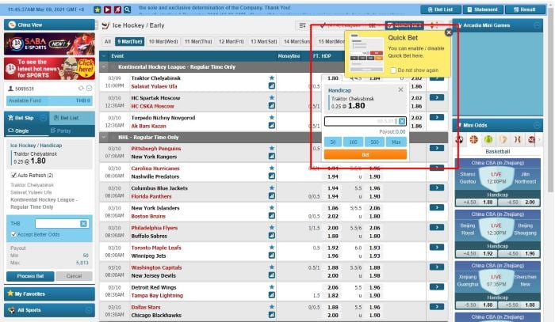The height and width of the screenshot is (322, 555).
Task: Open the search magnifier icon in top bar
Action: pos(128,9)
